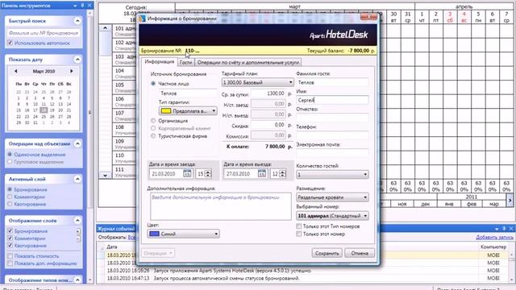Go to next month in calendar panel
Image resolution: width=516 pixels, height=290 pixels.
coord(72,71)
